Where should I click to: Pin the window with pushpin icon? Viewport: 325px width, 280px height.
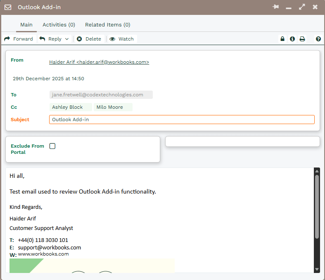tap(275, 7)
